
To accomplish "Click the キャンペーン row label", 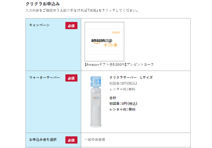I will (40, 25).
